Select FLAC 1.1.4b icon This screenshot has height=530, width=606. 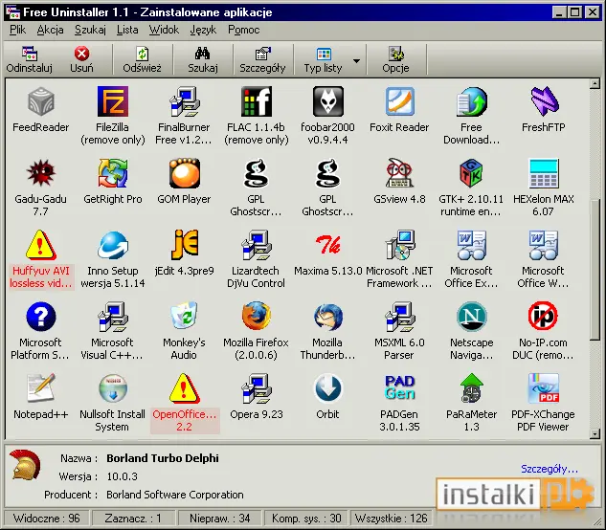tap(257, 102)
